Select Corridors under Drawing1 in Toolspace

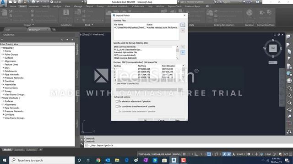9,81
